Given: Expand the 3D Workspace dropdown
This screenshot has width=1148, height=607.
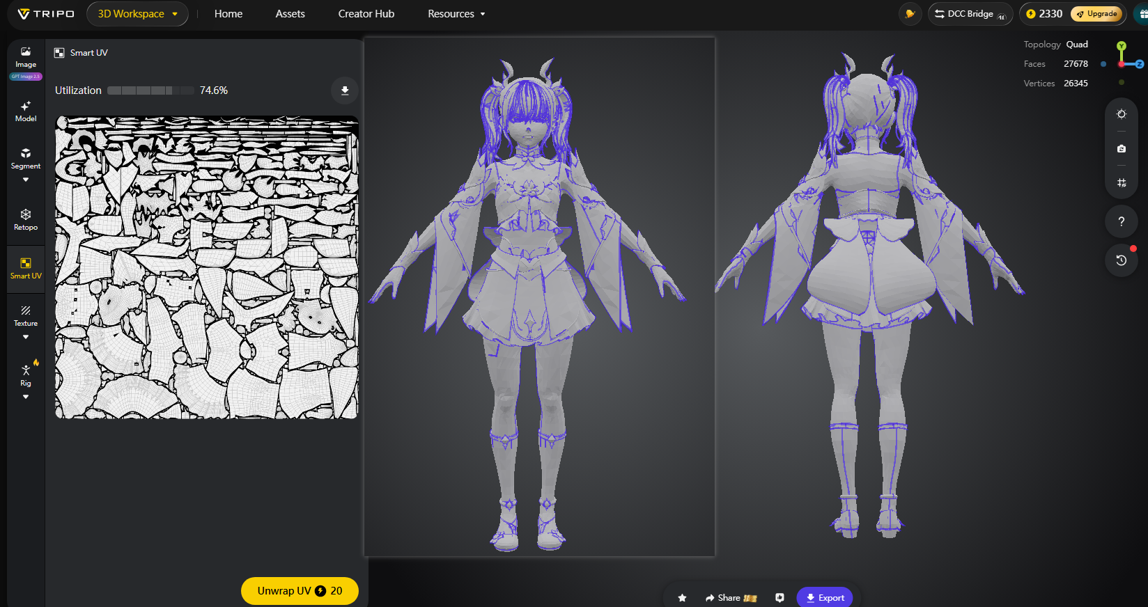Looking at the screenshot, I should 138,14.
